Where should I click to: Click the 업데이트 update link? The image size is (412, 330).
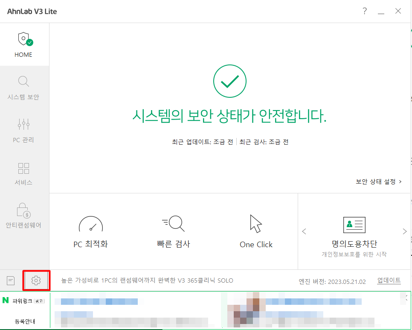pos(389,280)
